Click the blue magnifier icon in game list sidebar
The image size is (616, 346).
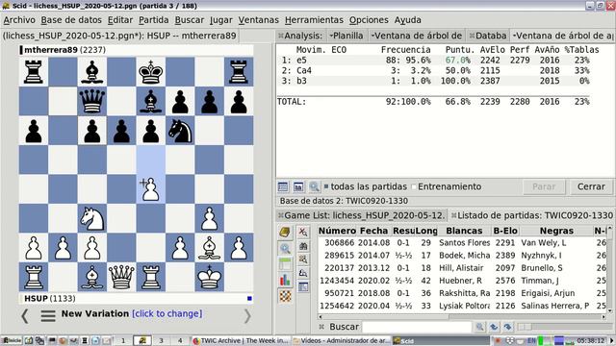click(285, 248)
